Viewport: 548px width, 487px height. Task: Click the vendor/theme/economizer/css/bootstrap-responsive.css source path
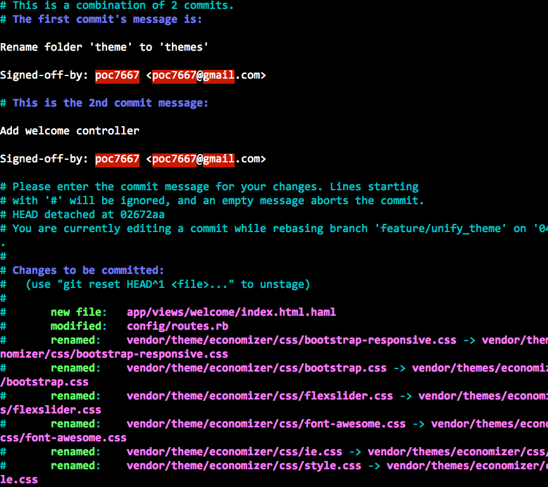click(x=291, y=341)
